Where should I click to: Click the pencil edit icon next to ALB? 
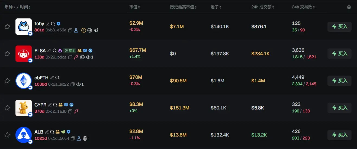[x=47, y=132]
